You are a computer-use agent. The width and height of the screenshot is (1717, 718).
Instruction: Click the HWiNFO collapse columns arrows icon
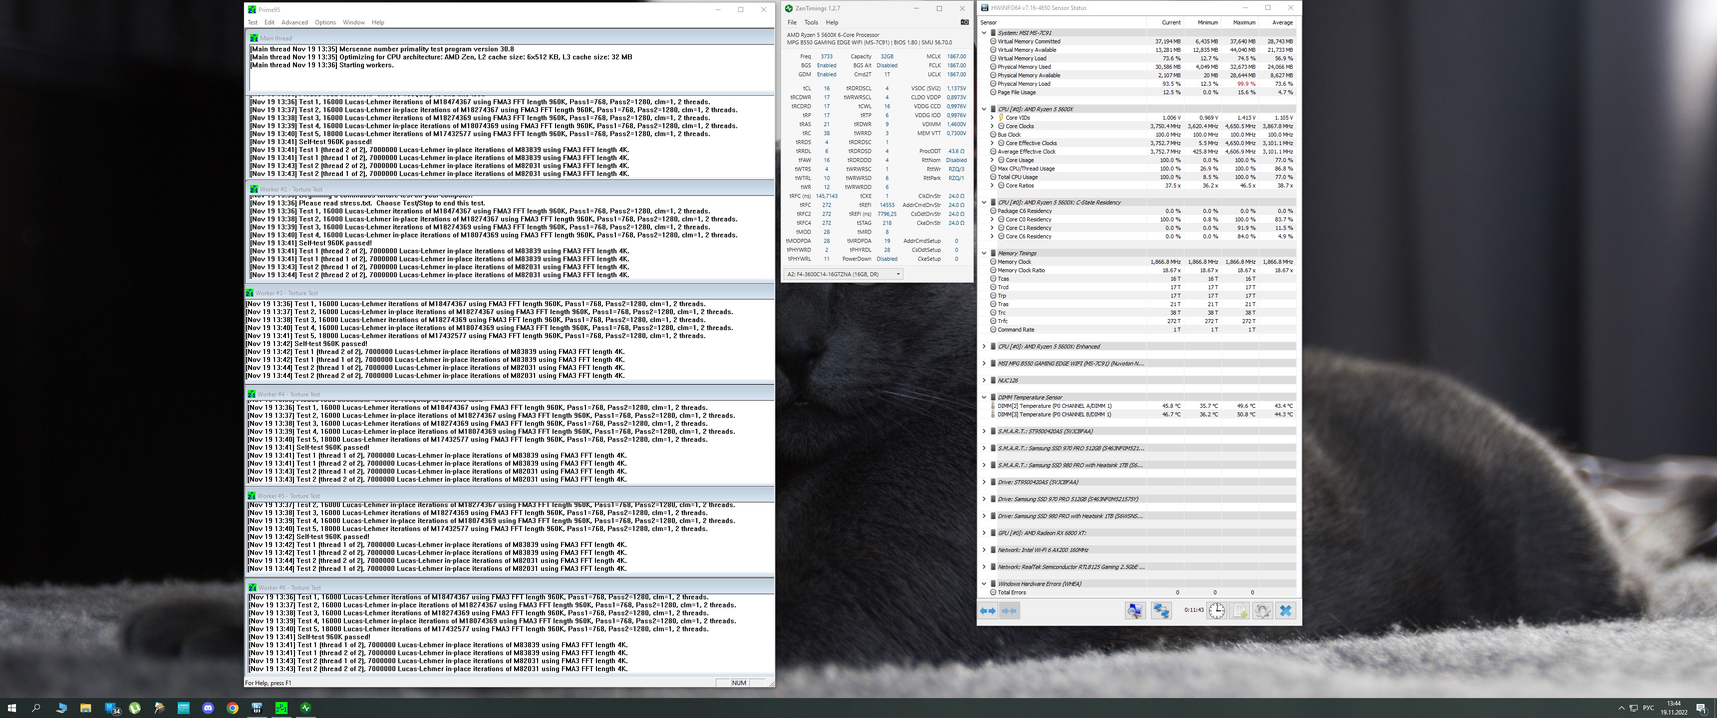pyautogui.click(x=1009, y=611)
